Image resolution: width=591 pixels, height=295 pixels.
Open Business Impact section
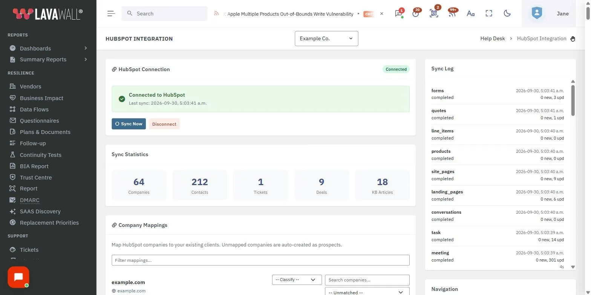(41, 98)
